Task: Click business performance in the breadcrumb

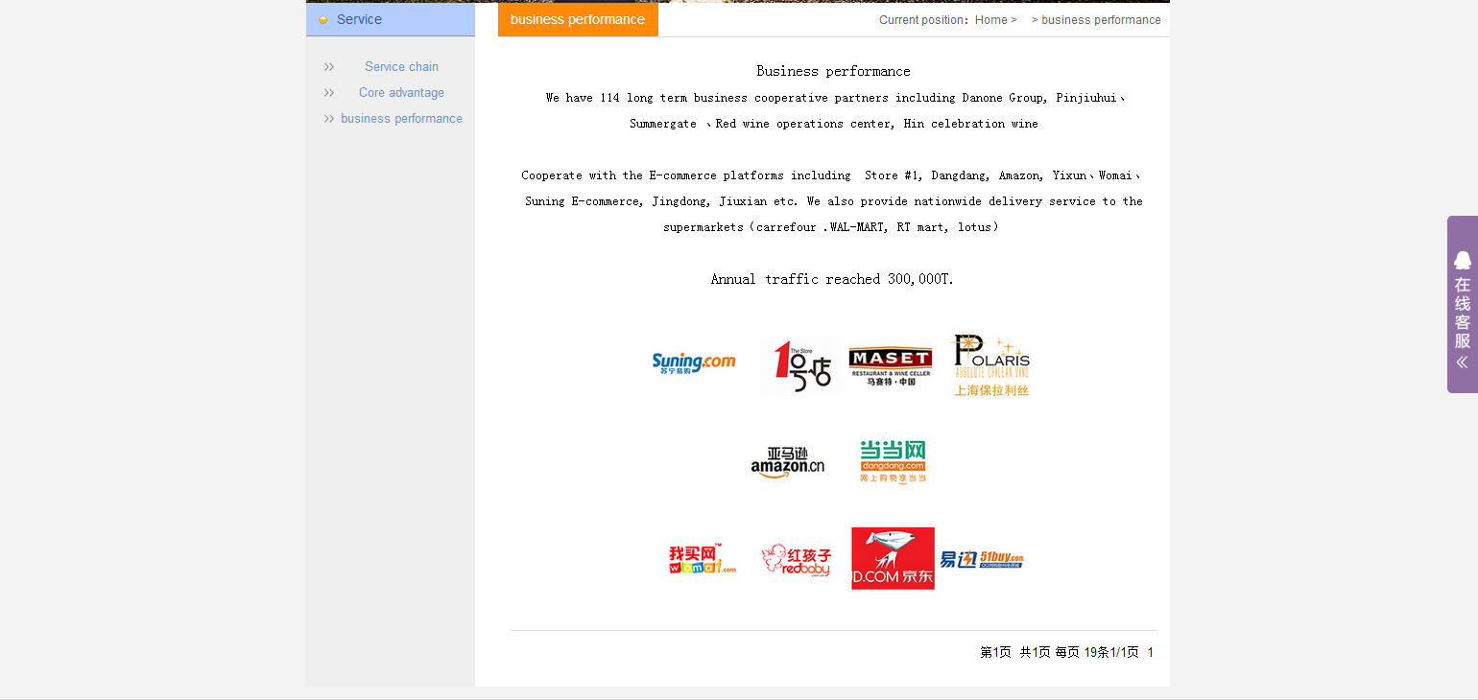Action: [1101, 19]
